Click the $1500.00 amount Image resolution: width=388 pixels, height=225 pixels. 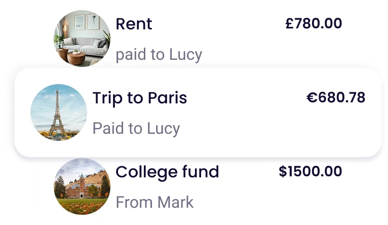click(x=311, y=171)
